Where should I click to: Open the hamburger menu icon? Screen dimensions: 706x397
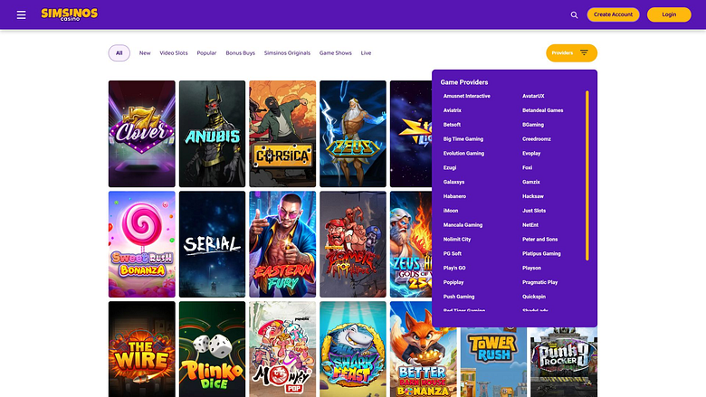click(x=21, y=14)
